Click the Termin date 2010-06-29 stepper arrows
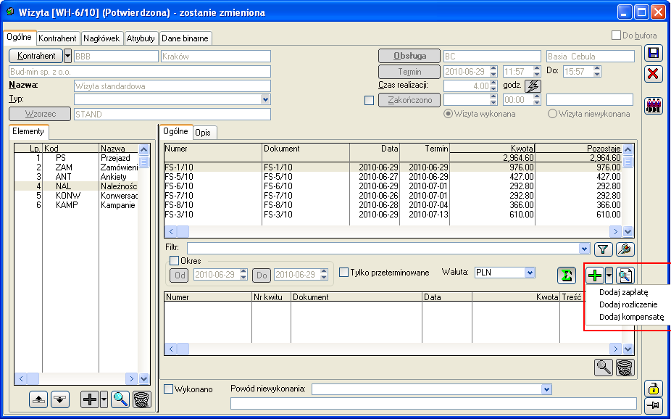The image size is (671, 419). point(493,72)
